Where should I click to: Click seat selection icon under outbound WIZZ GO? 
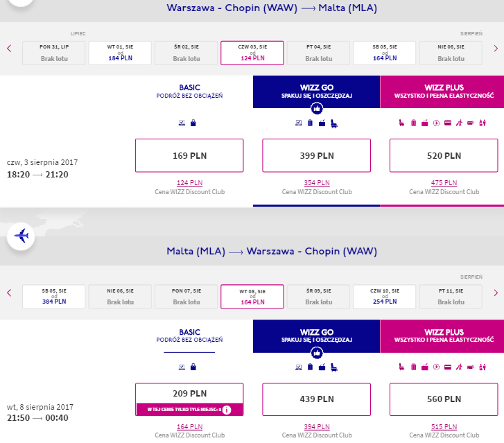coord(334,123)
